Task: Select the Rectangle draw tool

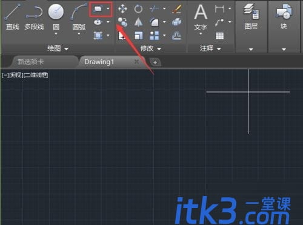Action: coord(98,8)
